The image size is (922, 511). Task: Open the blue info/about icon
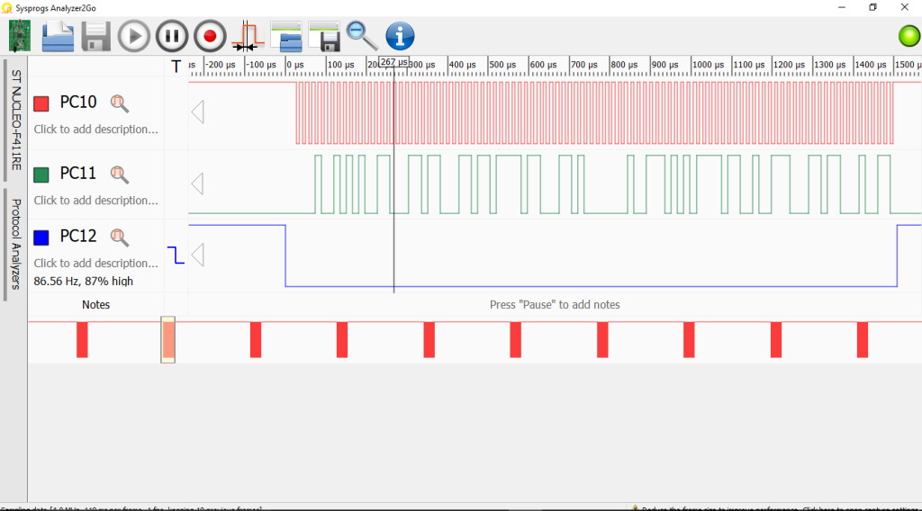click(x=400, y=37)
